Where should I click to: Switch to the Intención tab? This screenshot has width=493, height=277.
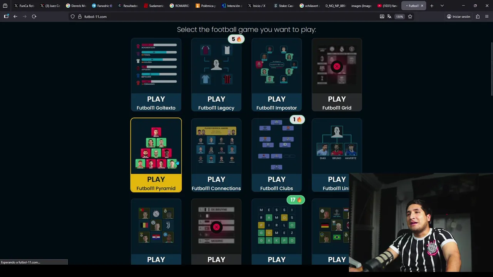tap(231, 6)
